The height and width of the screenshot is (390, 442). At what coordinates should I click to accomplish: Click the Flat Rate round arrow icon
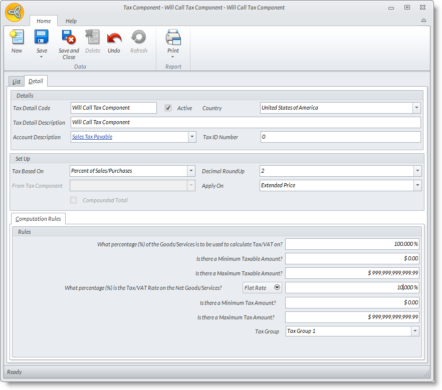tap(277, 288)
